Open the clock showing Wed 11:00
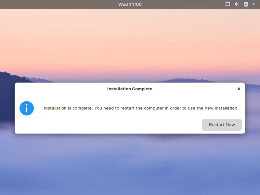Image resolution: width=260 pixels, height=195 pixels. click(130, 4)
